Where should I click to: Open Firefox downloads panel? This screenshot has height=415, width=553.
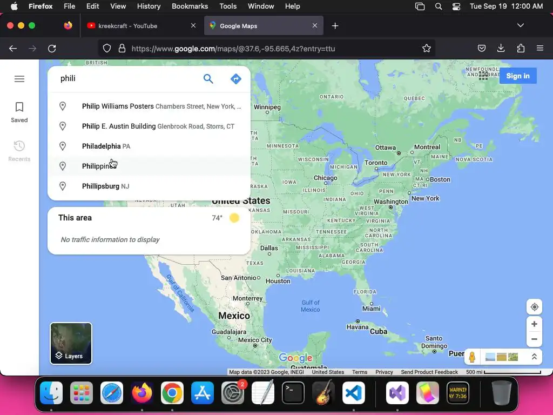click(x=501, y=48)
